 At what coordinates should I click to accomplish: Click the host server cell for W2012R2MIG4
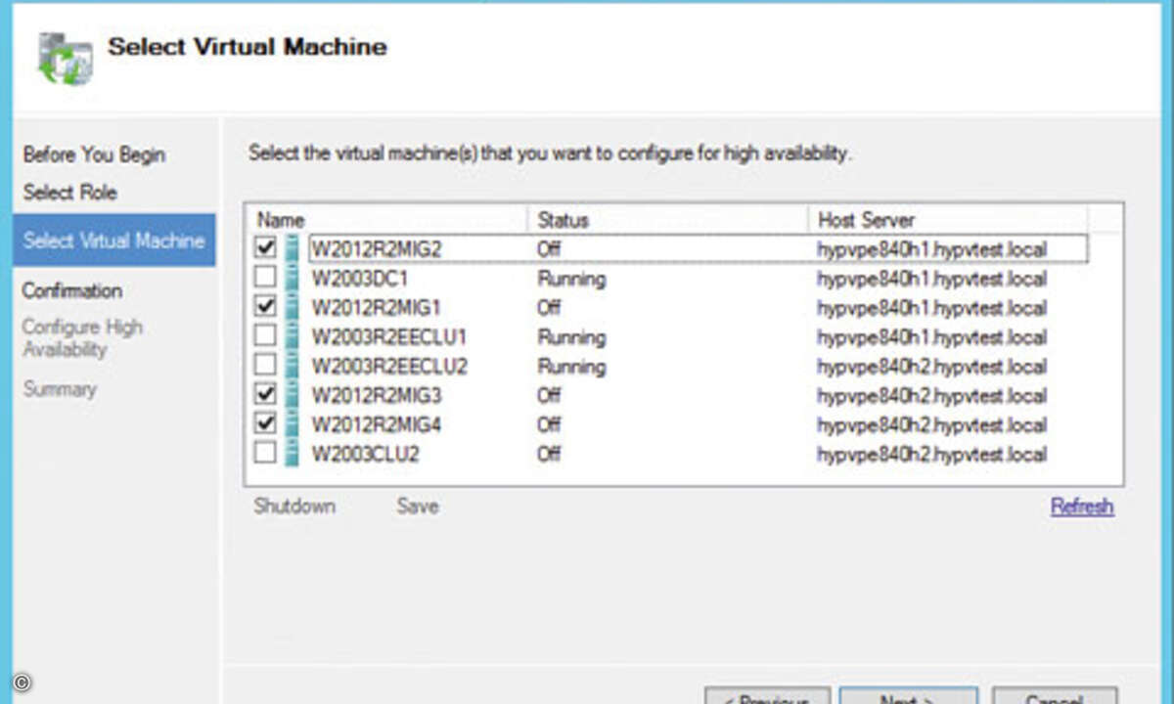click(x=932, y=425)
